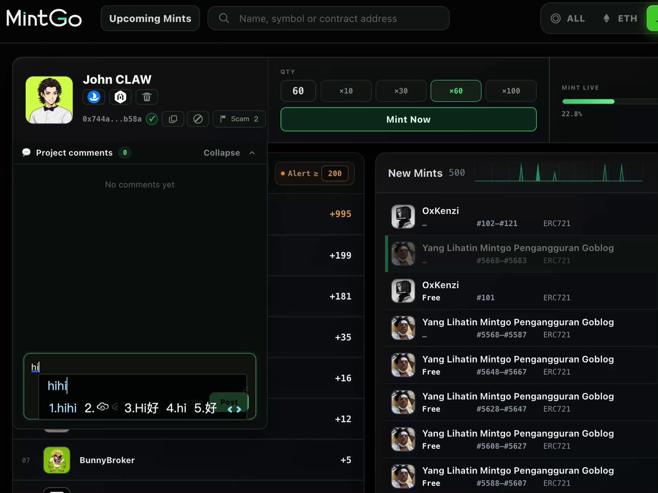Click the OxKenzi avatar for #102–#121
Viewport: 658px width, 493px height.
click(x=403, y=217)
